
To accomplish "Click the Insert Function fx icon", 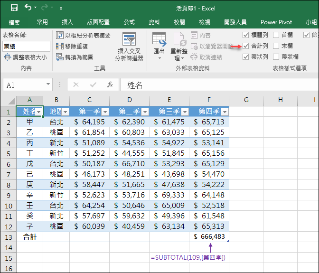I will click(110, 85).
